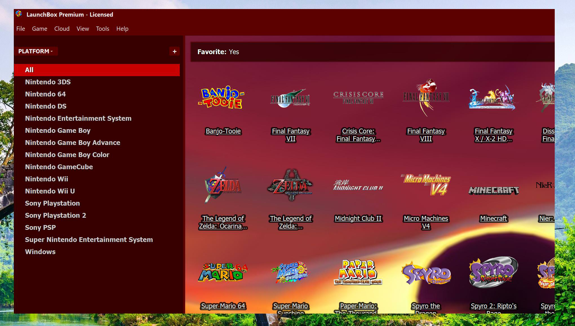Click the Favorite: Yes filter bar
This screenshot has height=326, width=575.
(372, 52)
